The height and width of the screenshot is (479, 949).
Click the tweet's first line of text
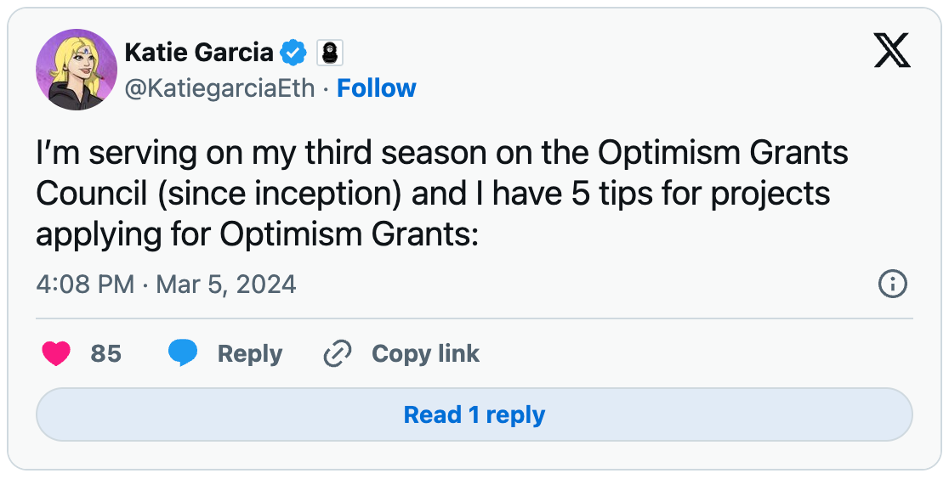tap(442, 154)
